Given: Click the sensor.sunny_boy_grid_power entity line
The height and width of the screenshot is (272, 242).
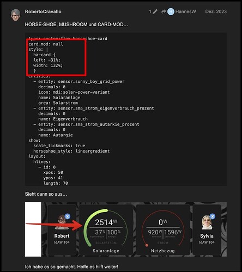Looking at the screenshot, I should click(79, 82).
